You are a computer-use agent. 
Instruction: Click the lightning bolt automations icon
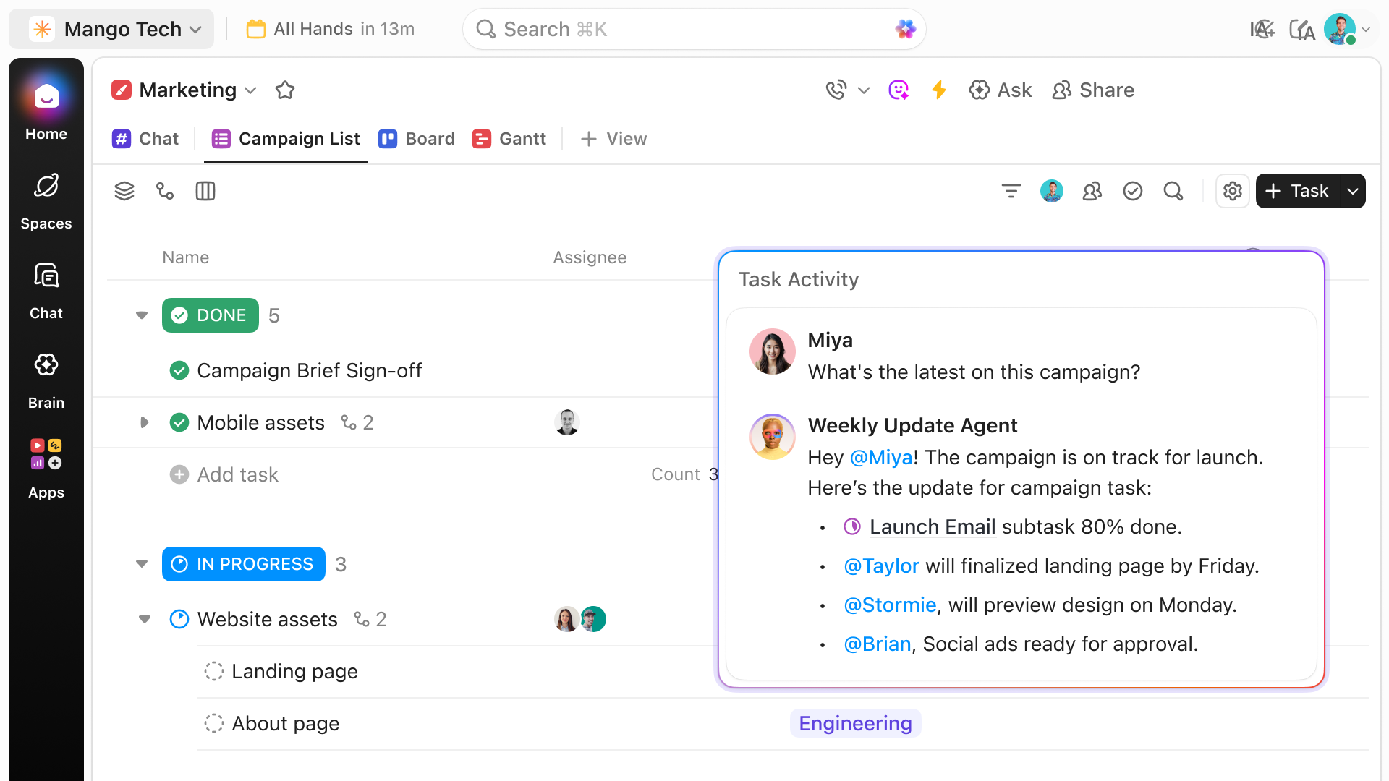[939, 90]
